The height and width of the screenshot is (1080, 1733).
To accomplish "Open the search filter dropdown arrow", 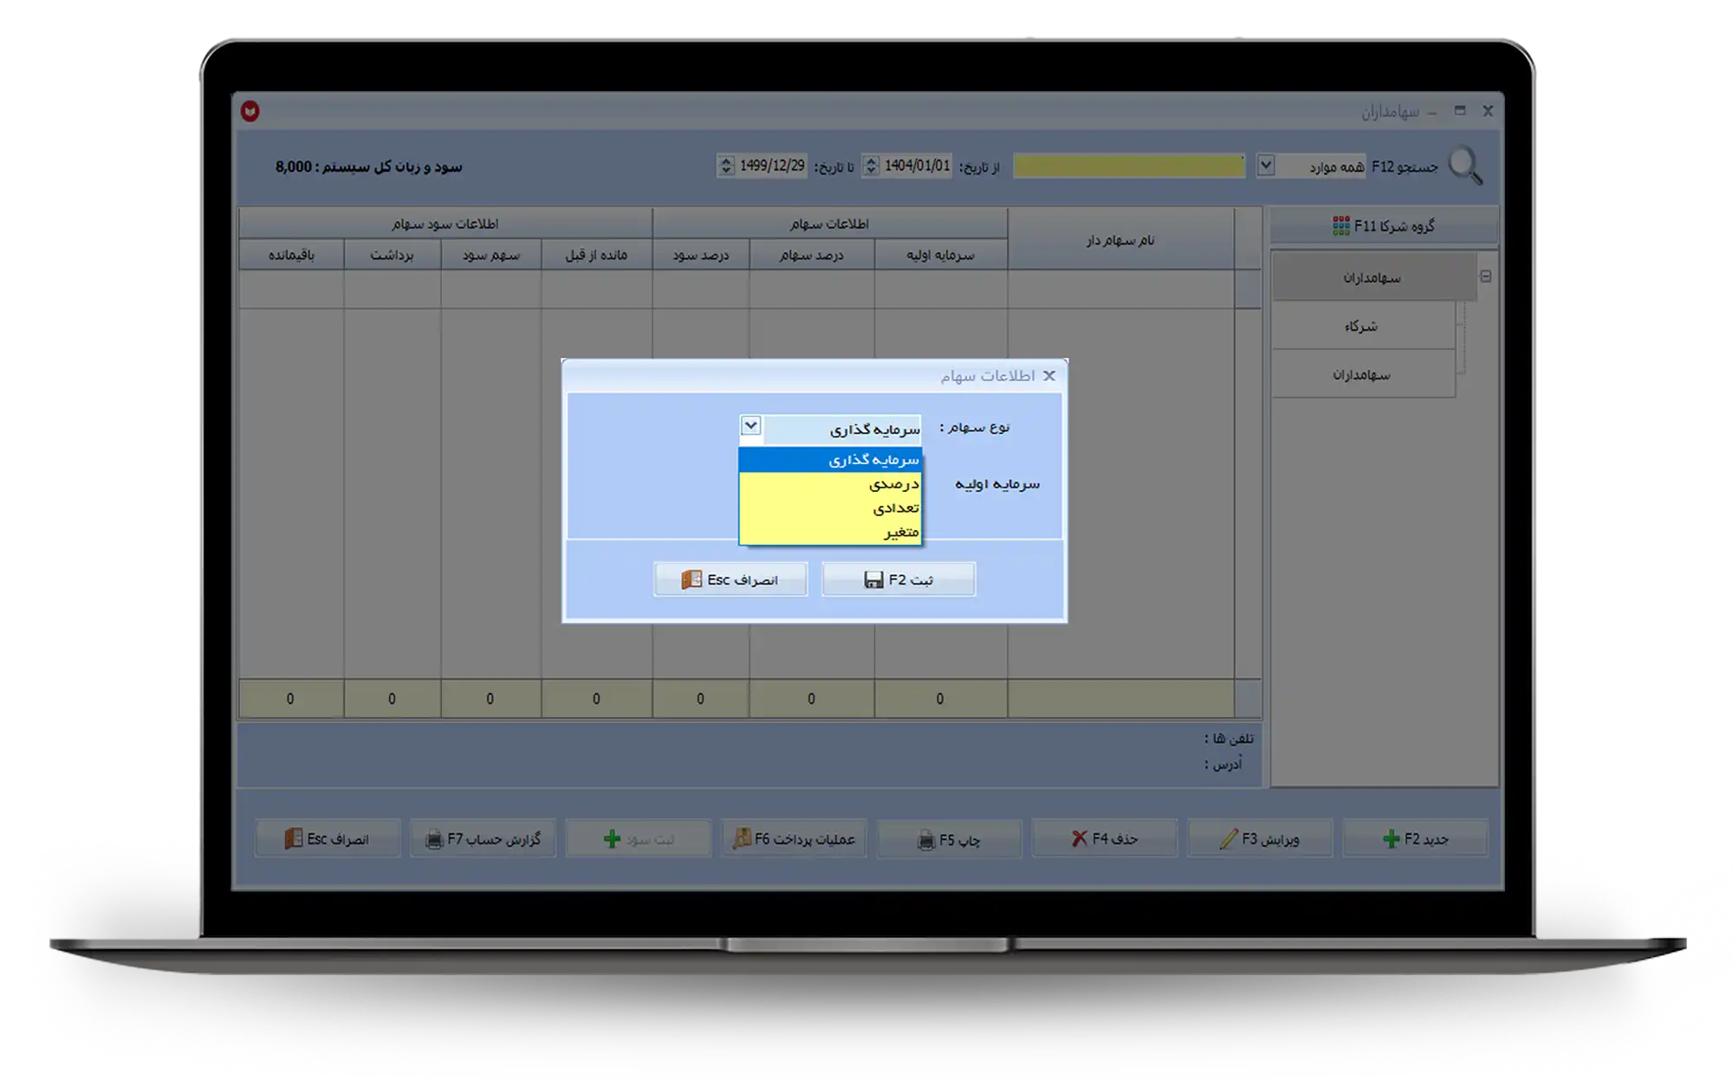I will pyautogui.click(x=1265, y=165).
